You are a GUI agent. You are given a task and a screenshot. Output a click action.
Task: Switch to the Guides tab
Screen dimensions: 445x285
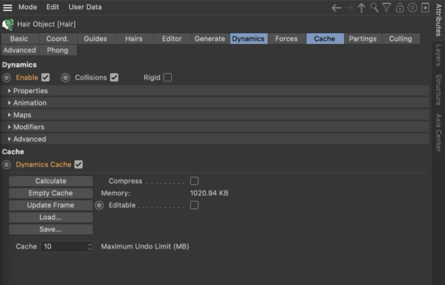(95, 39)
